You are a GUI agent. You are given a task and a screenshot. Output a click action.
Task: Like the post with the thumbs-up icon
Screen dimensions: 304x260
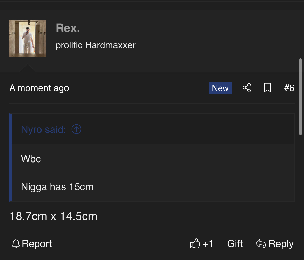[195, 243]
